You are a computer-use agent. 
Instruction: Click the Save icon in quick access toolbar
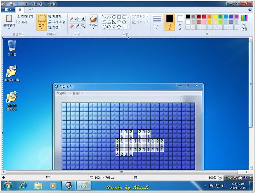[11, 4]
